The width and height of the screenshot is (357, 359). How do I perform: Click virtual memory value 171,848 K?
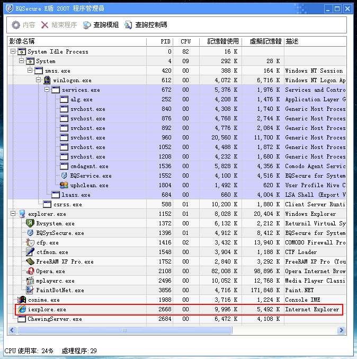pos(265,290)
